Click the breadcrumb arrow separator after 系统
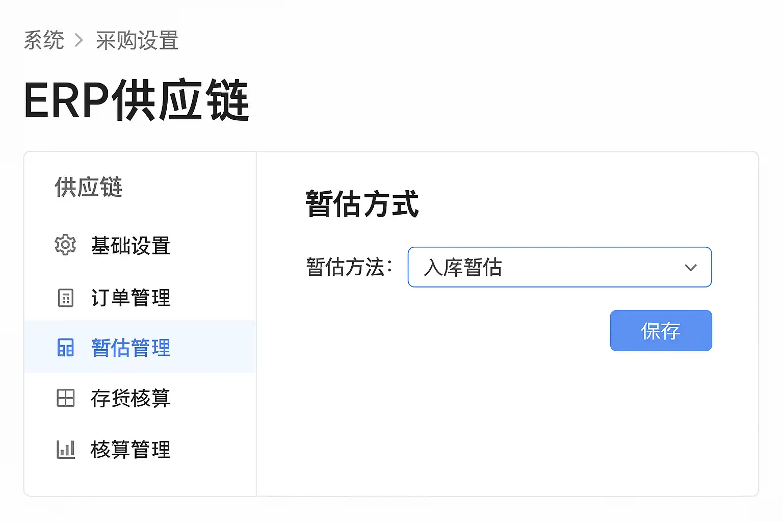 [x=79, y=40]
